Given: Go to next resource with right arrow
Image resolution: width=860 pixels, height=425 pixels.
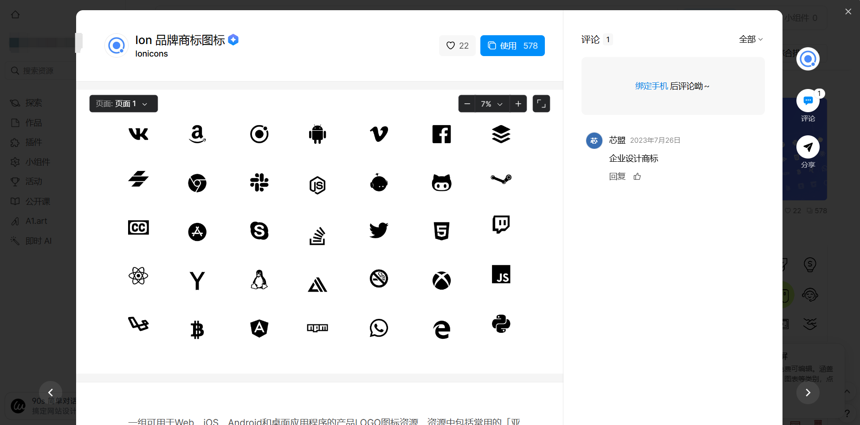Looking at the screenshot, I should [808, 393].
